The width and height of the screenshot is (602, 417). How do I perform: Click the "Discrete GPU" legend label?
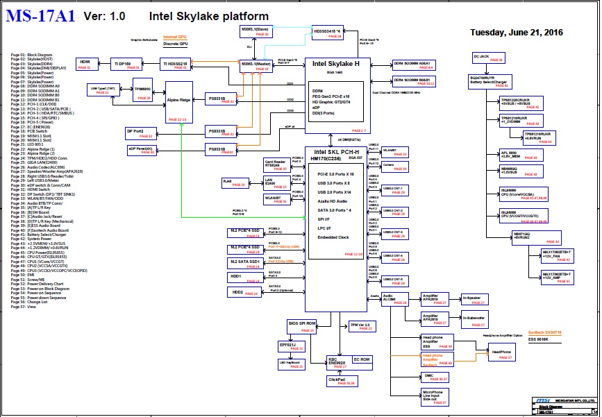pos(176,44)
